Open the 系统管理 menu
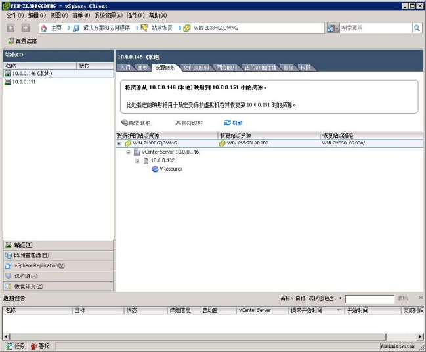Viewport: 426px width, 352px height. [108, 15]
